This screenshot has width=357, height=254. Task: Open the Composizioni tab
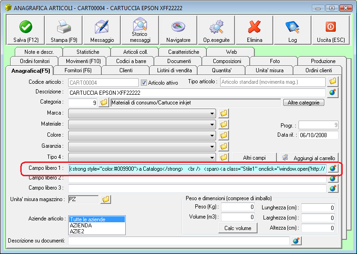point(227,61)
